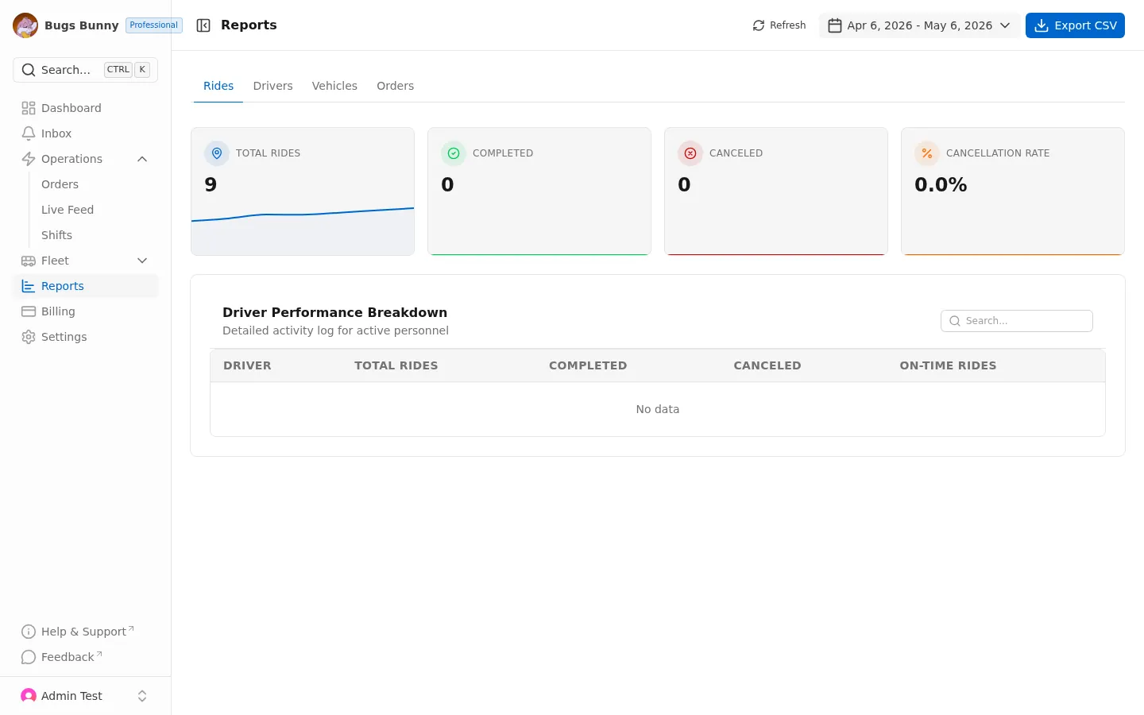Switch to the Vehicles tab
Image resolution: width=1144 pixels, height=715 pixels.
[x=334, y=86]
